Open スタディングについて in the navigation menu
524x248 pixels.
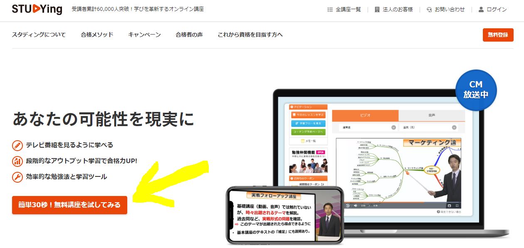39,35
